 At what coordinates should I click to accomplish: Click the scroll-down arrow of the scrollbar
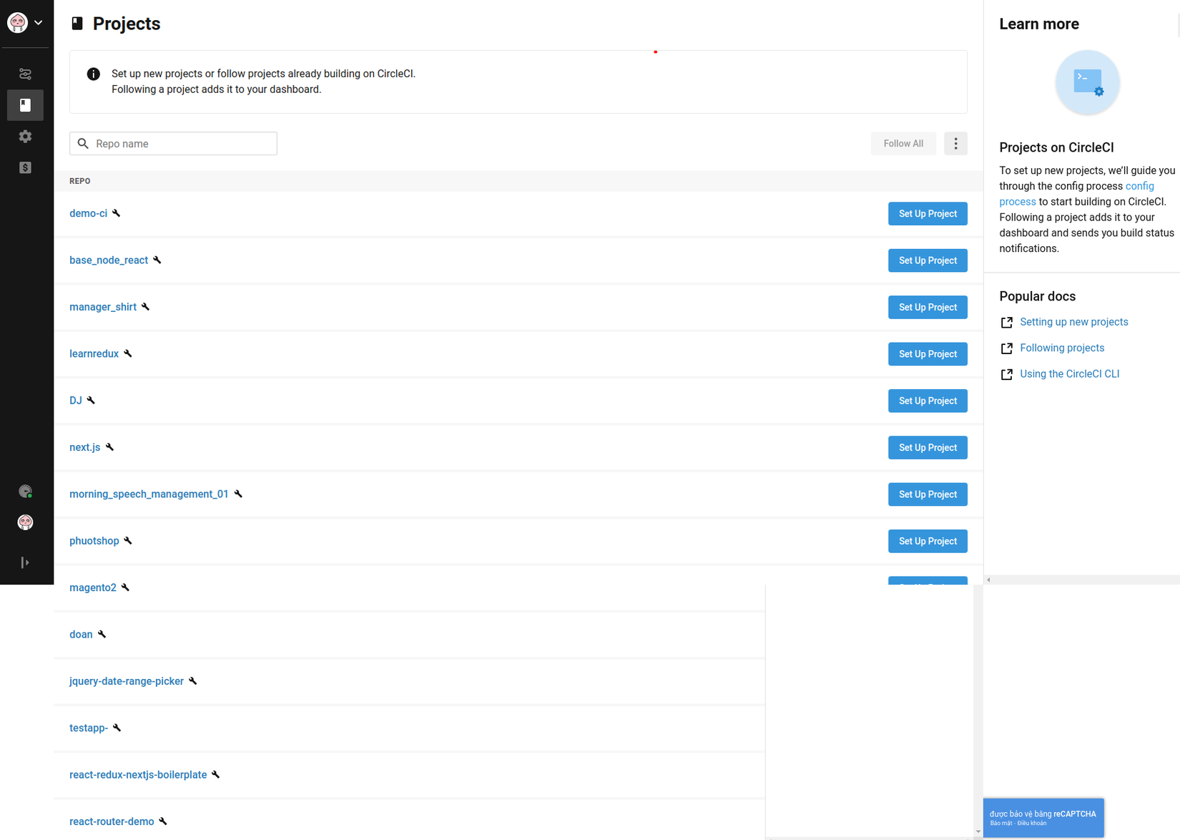[x=978, y=832]
